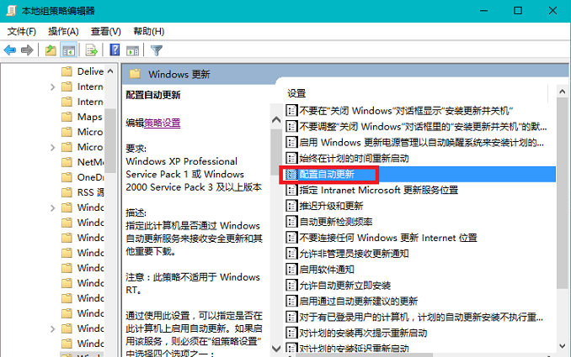571x357 pixels.
Task: Select 不要调整“关闭 Windows”对话框里的 policy
Action: [423, 127]
